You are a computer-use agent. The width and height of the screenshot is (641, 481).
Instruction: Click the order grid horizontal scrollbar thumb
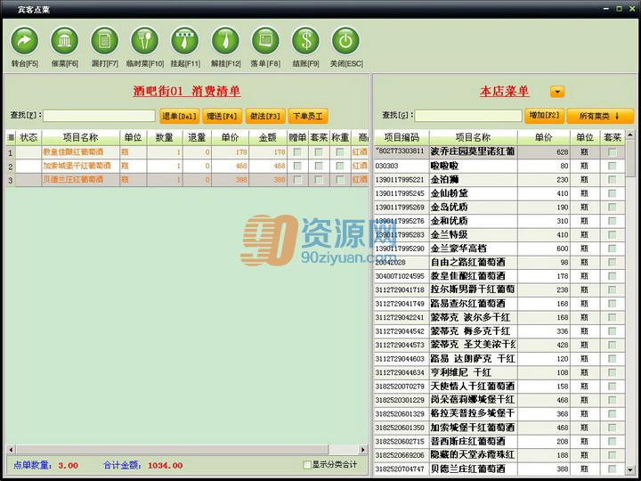coord(172,450)
